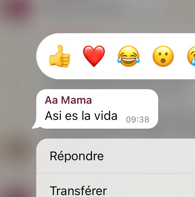The height and width of the screenshot is (197, 195).
Task: Tap white space between thumbs up and heart
Action: click(77, 56)
